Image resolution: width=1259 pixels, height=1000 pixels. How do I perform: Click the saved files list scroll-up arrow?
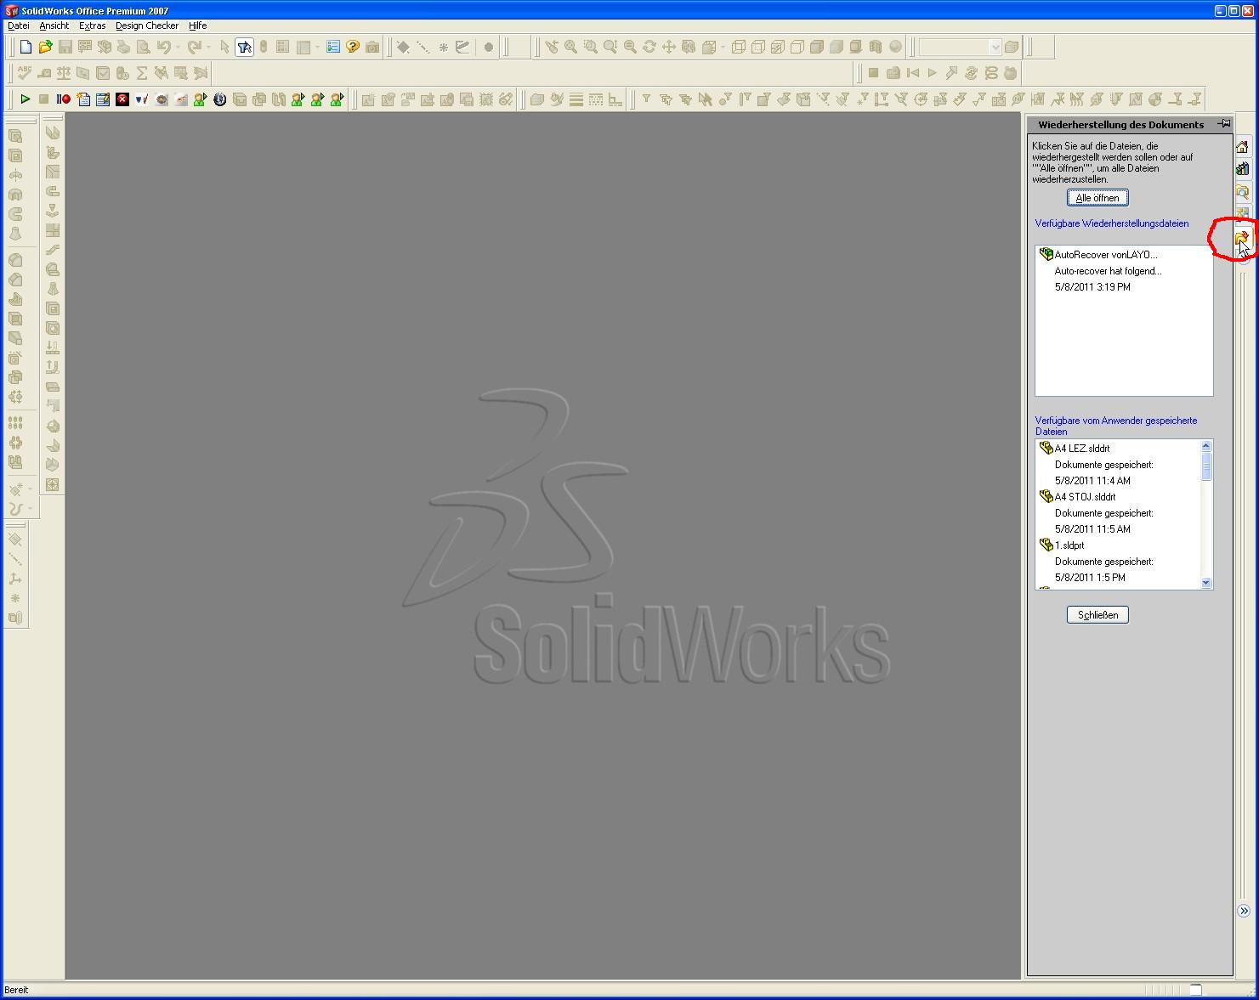coord(1205,446)
